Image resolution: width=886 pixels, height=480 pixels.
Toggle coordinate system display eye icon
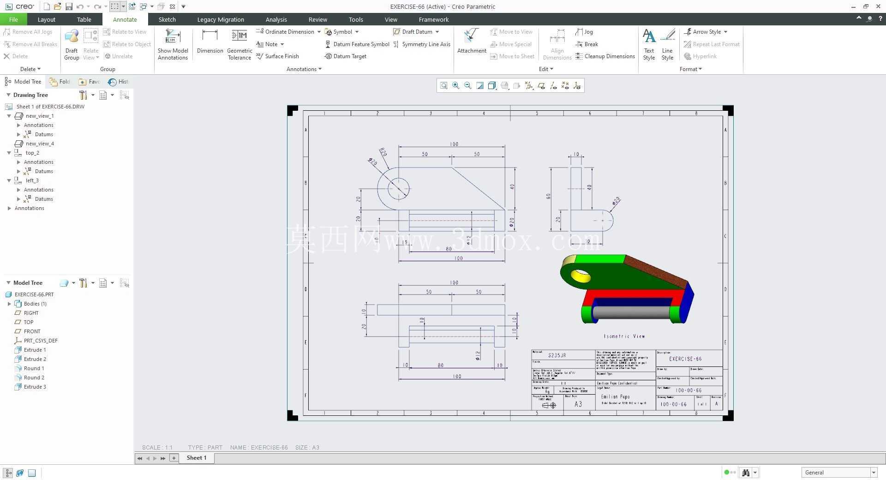tap(577, 85)
